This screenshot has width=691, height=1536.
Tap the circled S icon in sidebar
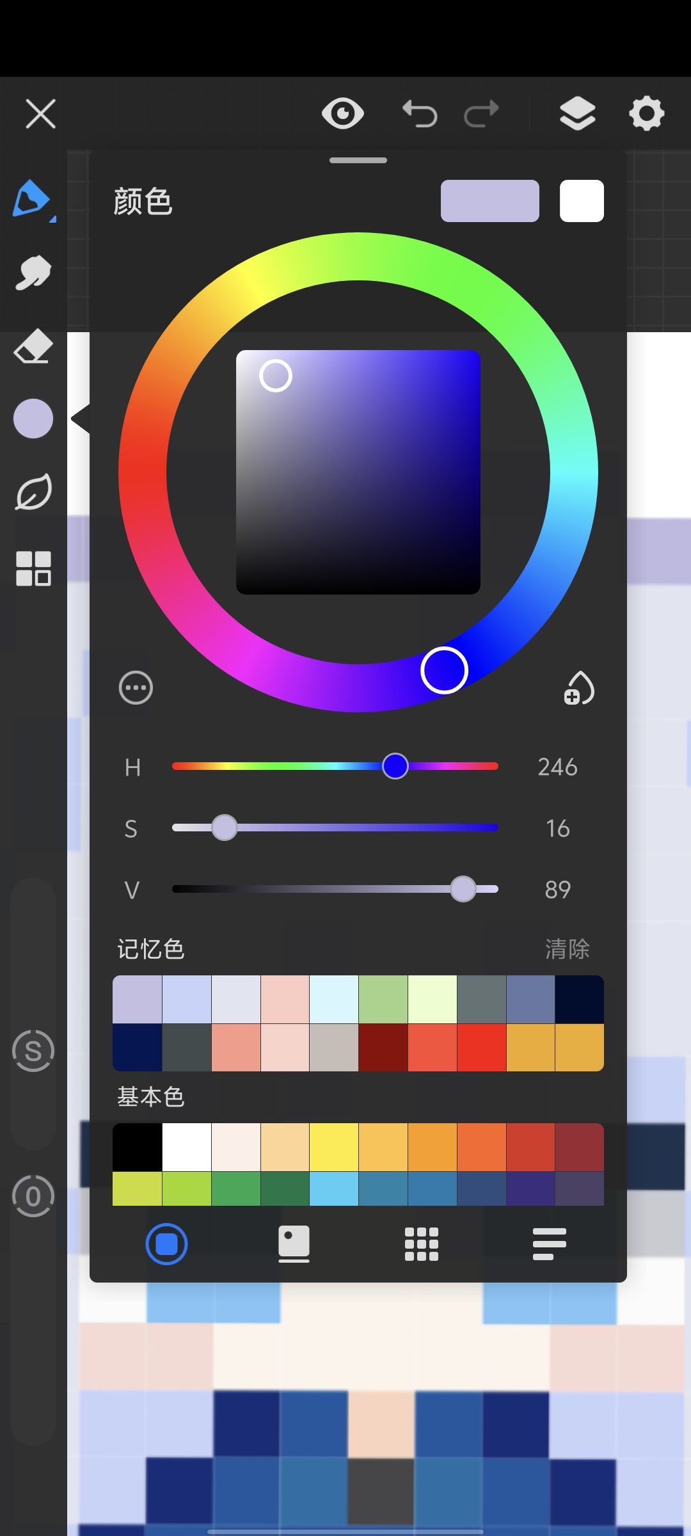click(x=33, y=1051)
